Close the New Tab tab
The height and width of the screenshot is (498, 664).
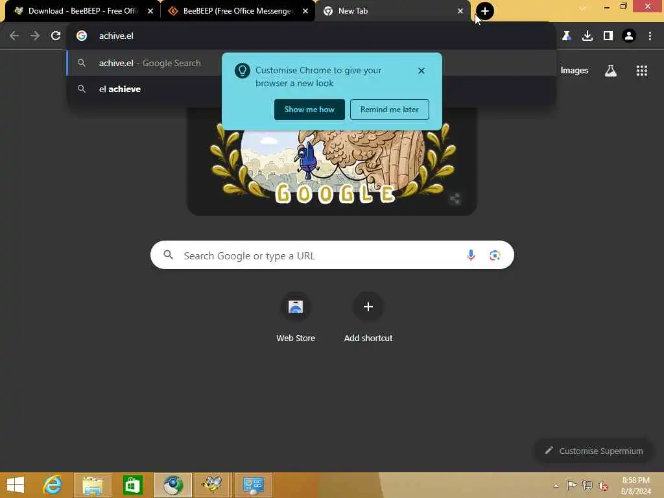[460, 12]
